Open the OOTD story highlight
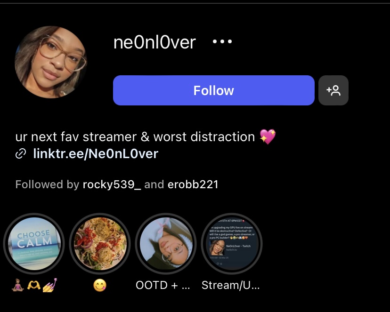 click(166, 244)
